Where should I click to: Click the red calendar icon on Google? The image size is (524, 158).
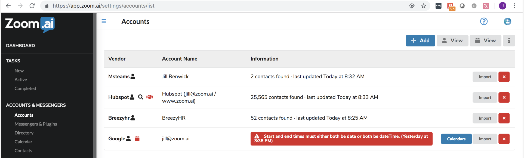[137, 139]
